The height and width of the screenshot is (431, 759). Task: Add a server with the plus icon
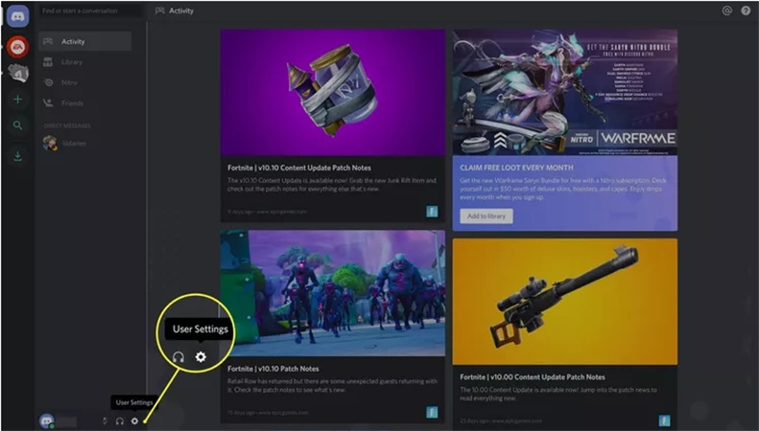(18, 100)
